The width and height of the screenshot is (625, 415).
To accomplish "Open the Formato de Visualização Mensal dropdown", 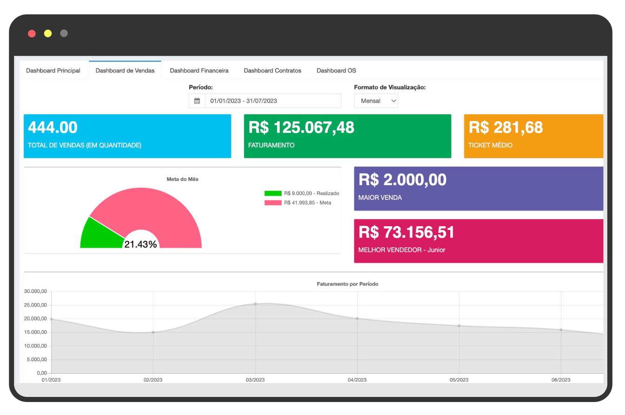I will (376, 101).
